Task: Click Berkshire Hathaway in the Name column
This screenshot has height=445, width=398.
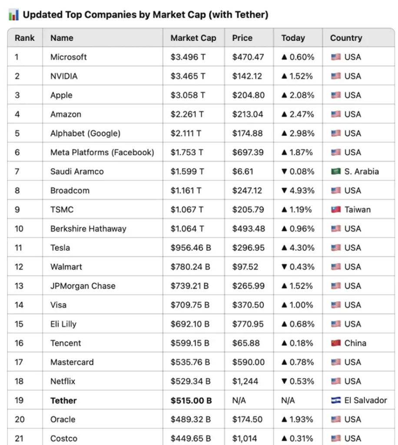Action: [88, 229]
